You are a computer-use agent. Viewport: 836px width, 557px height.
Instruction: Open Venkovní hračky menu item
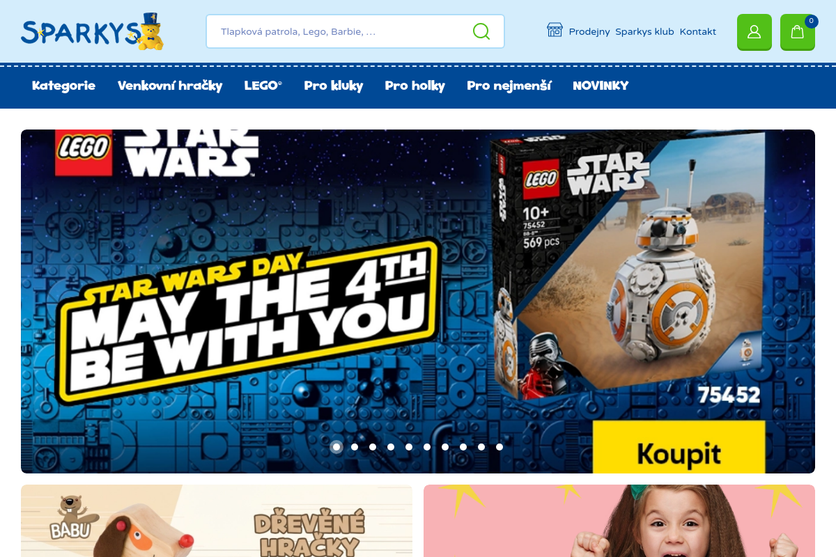coord(170,86)
